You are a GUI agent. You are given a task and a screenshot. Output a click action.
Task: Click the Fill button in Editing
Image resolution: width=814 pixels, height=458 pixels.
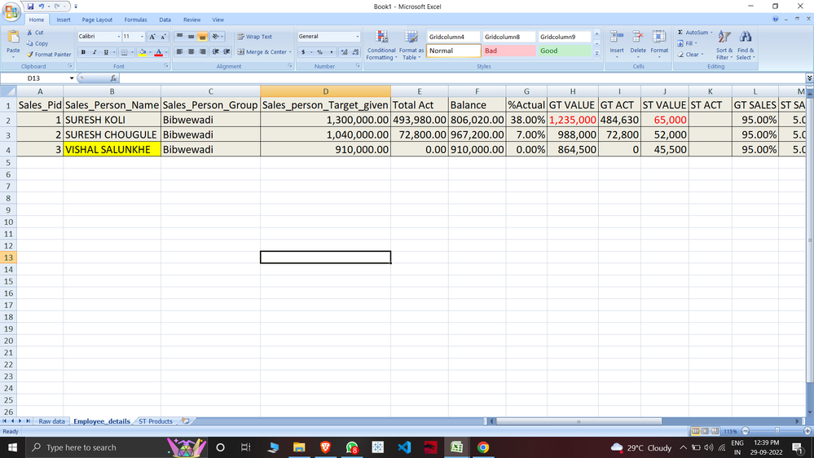tap(687, 44)
